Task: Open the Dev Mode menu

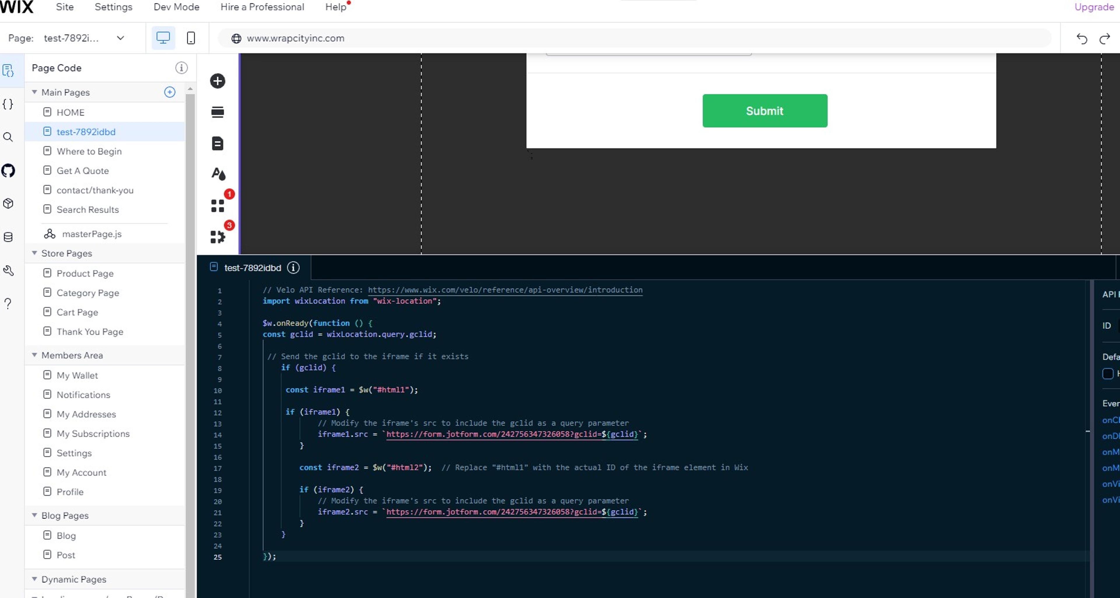Action: 176,7
